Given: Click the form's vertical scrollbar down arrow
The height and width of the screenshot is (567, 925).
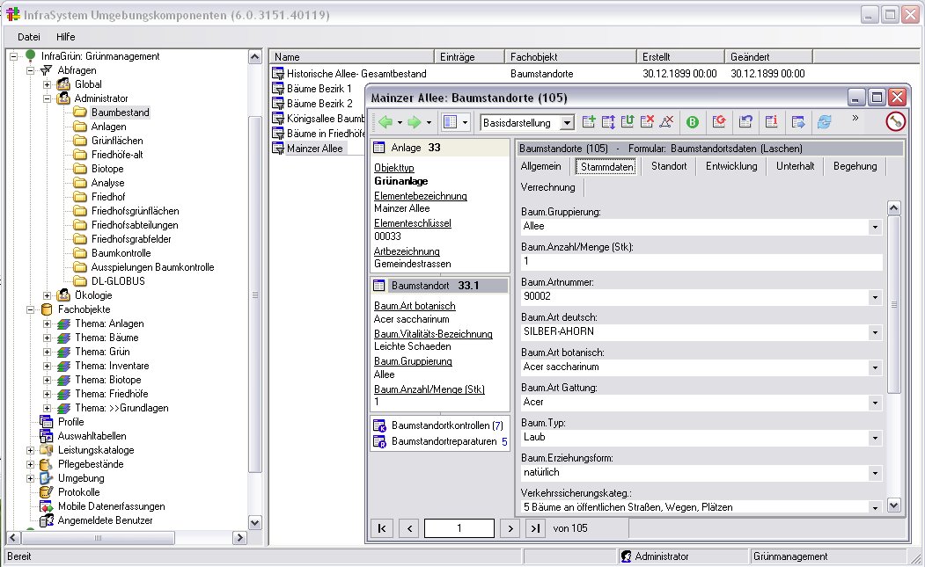Looking at the screenshot, I should click(x=893, y=505).
